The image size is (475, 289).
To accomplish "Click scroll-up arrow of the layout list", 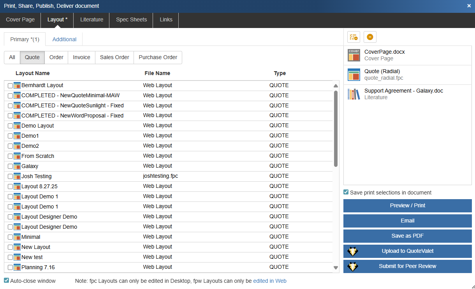I will pos(336,86).
